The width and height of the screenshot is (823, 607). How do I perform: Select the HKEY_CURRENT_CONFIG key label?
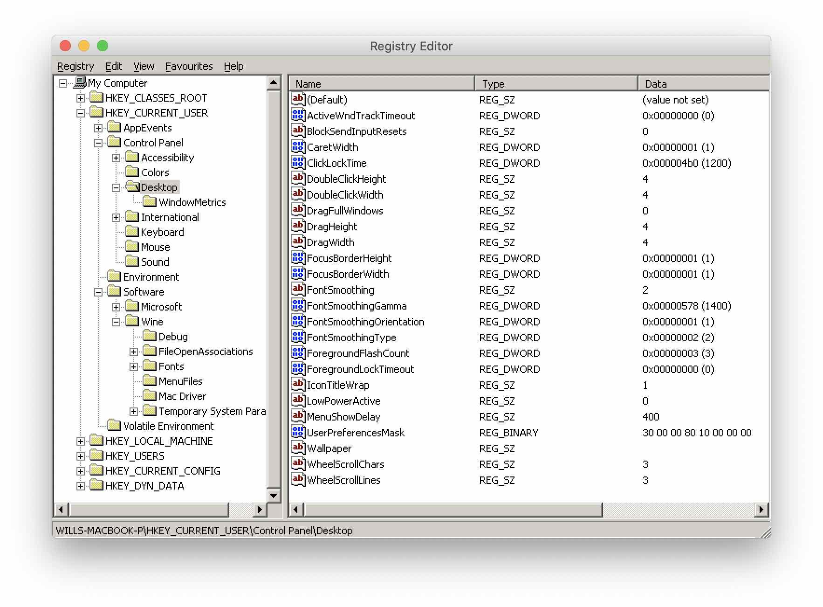[163, 470]
